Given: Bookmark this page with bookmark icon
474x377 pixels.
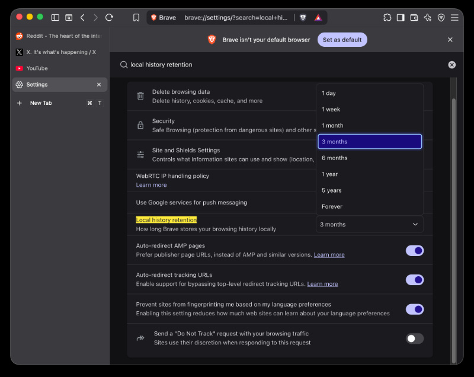Looking at the screenshot, I should point(136,18).
